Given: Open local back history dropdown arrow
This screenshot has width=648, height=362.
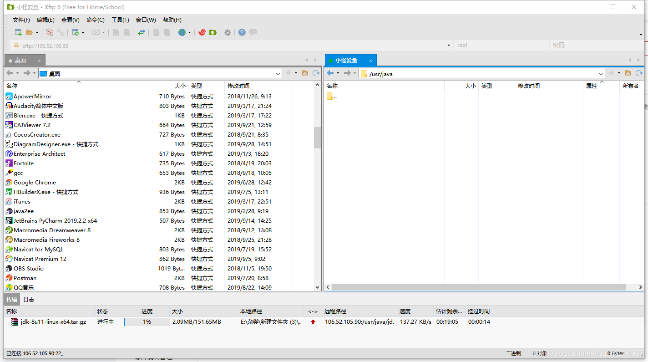Looking at the screenshot, I should point(17,73).
